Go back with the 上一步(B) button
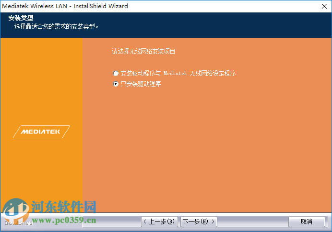This screenshot has width=332, height=232. point(159,221)
